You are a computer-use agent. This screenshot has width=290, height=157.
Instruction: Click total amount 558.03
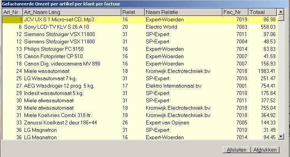(268, 27)
